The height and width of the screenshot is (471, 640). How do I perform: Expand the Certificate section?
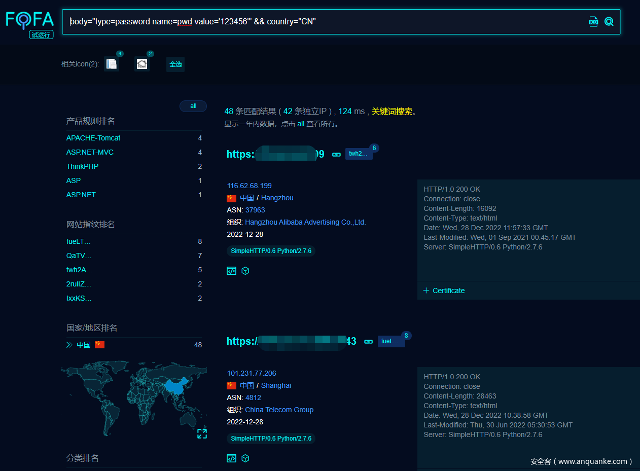444,291
